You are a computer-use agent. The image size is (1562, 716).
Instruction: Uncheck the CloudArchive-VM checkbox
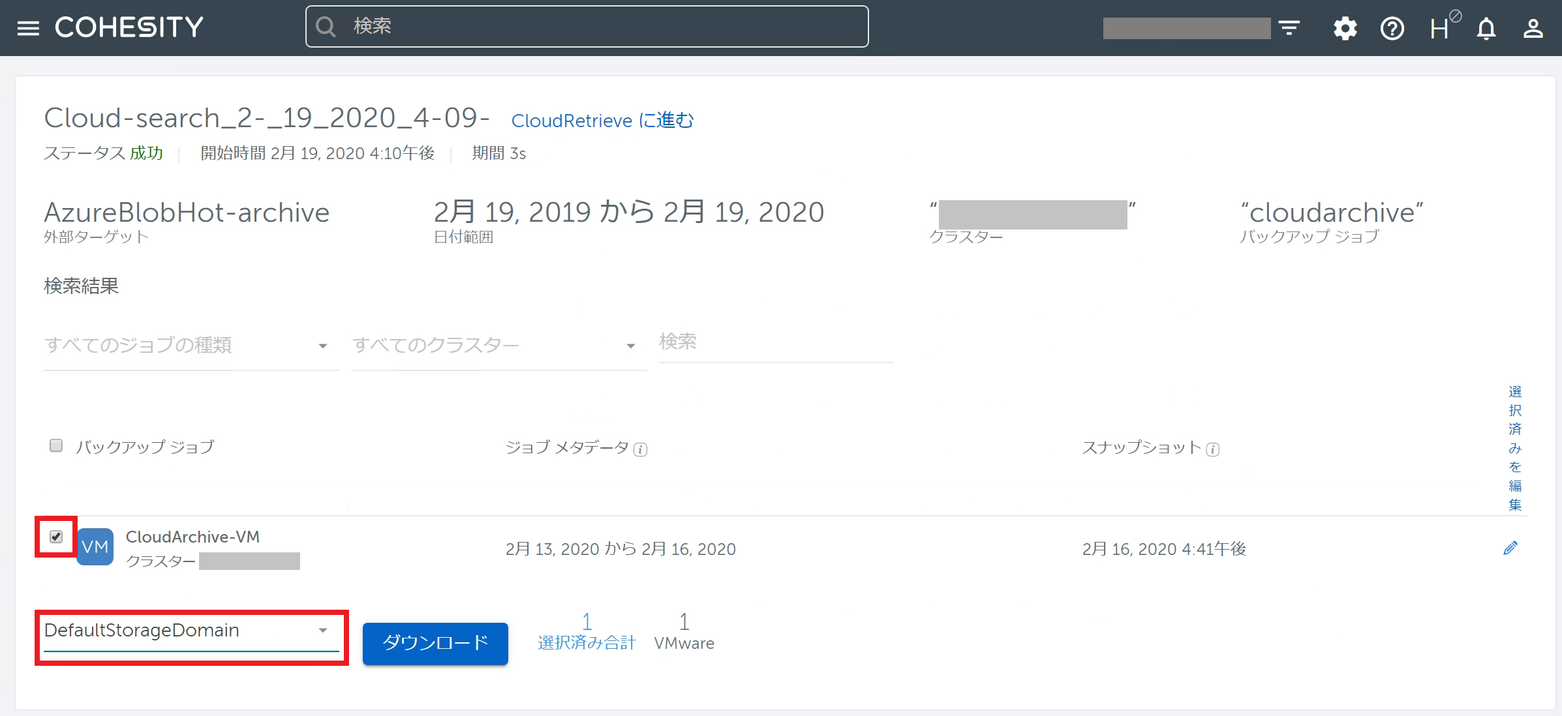coord(56,537)
